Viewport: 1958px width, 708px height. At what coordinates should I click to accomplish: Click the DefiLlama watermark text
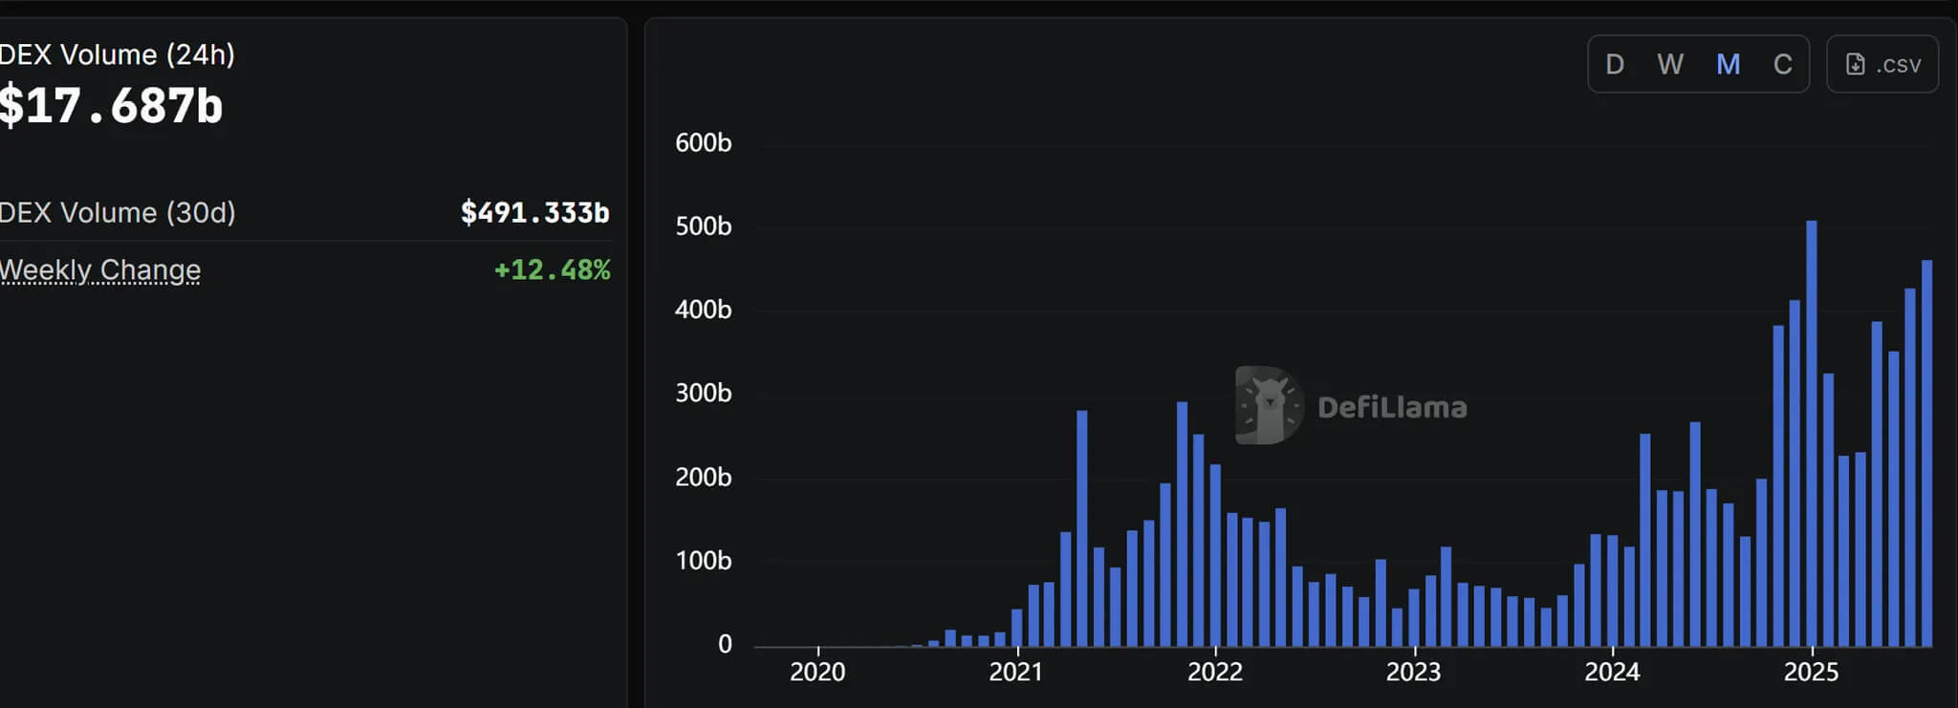(x=1392, y=407)
